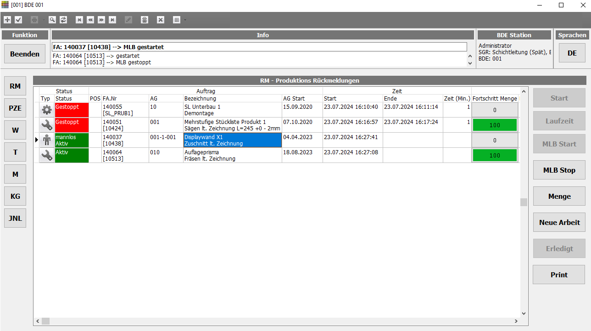Click the Laufzeit button
The width and height of the screenshot is (591, 331).
click(x=559, y=121)
